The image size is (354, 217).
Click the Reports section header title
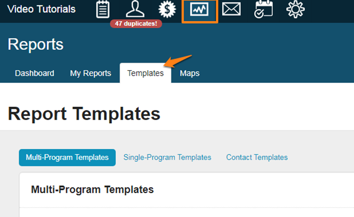tap(35, 44)
